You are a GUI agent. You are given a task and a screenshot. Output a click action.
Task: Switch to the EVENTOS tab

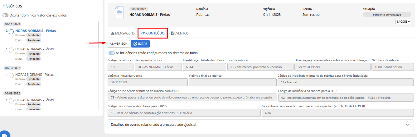(x=180, y=33)
